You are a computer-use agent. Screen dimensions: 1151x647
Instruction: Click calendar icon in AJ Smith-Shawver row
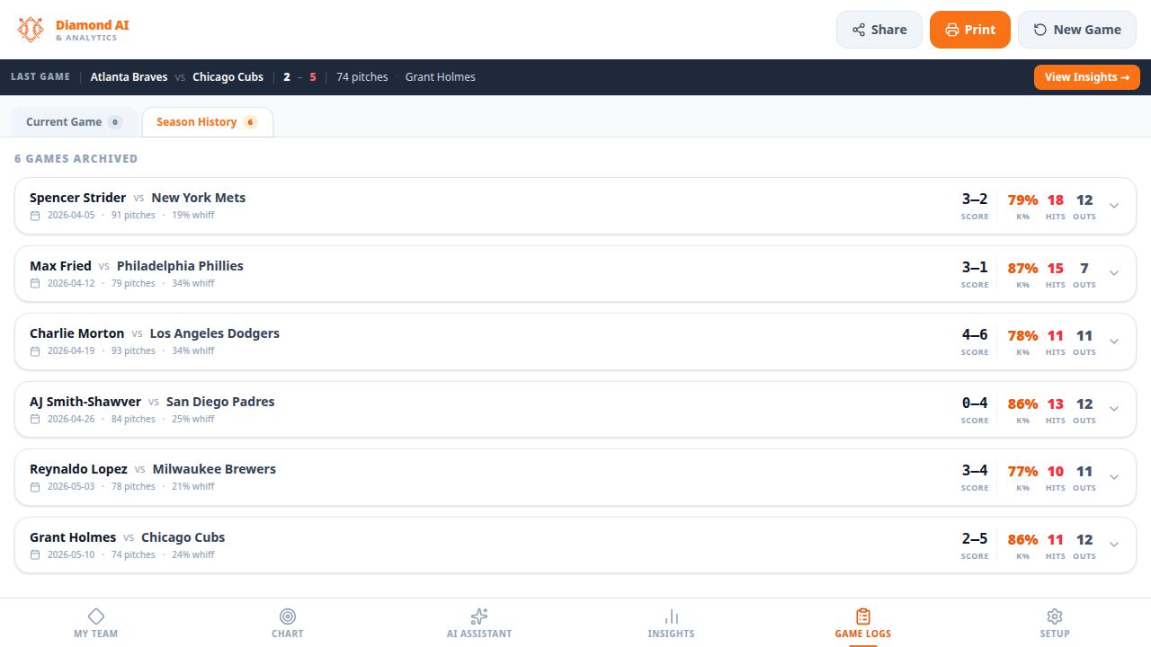coord(35,420)
